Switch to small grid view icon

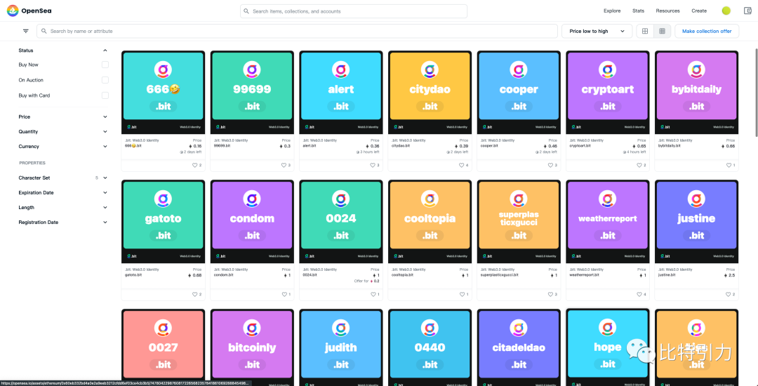pos(662,31)
